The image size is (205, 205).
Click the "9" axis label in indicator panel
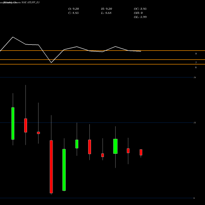tap(196, 54)
